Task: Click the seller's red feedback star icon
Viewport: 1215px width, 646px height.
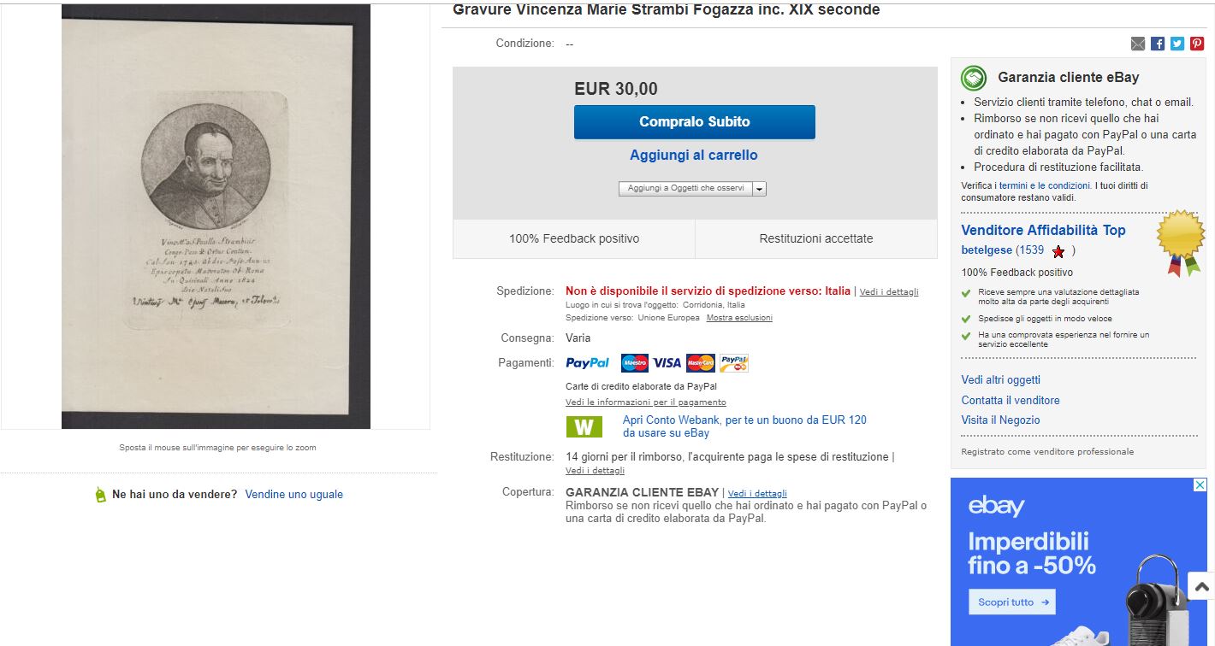Action: [1058, 251]
